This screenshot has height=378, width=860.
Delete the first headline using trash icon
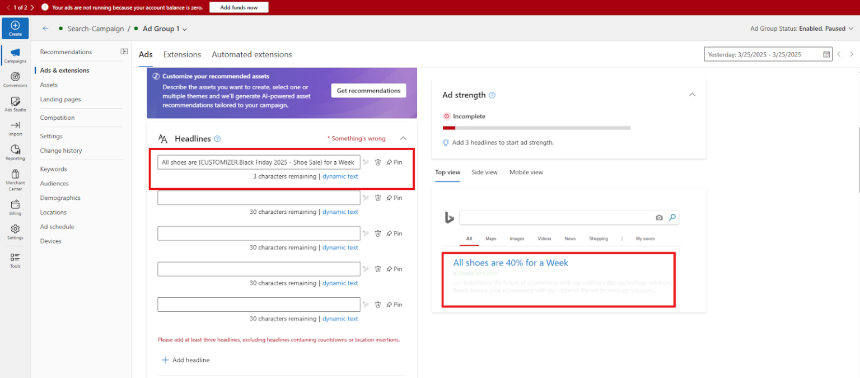[x=378, y=162]
